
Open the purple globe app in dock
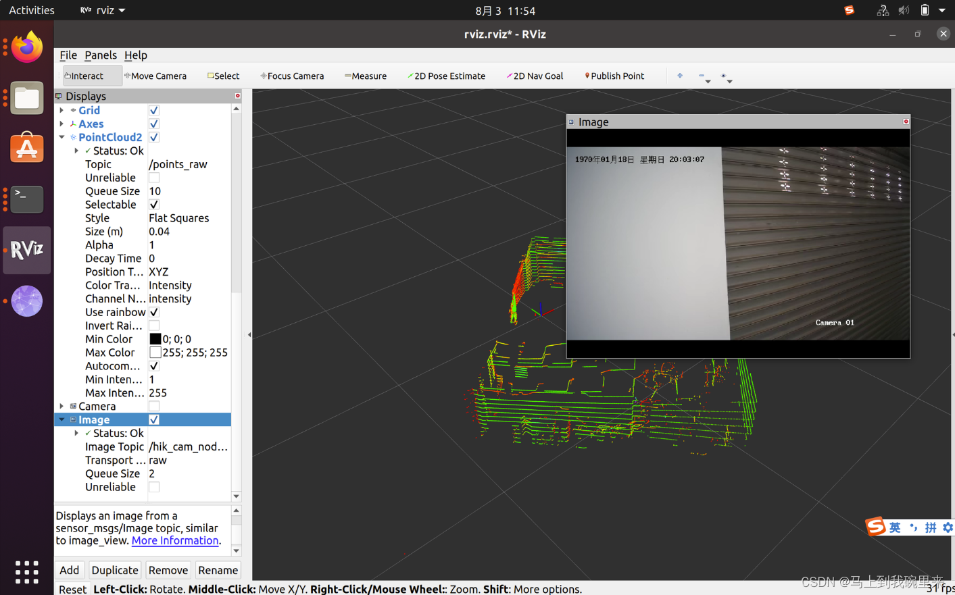tap(27, 301)
